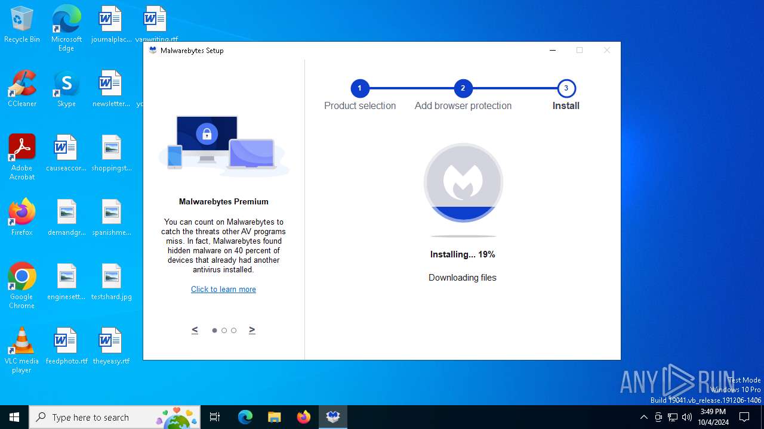The image size is (764, 429).
Task: Open Task View in the taskbar
Action: pos(215,417)
